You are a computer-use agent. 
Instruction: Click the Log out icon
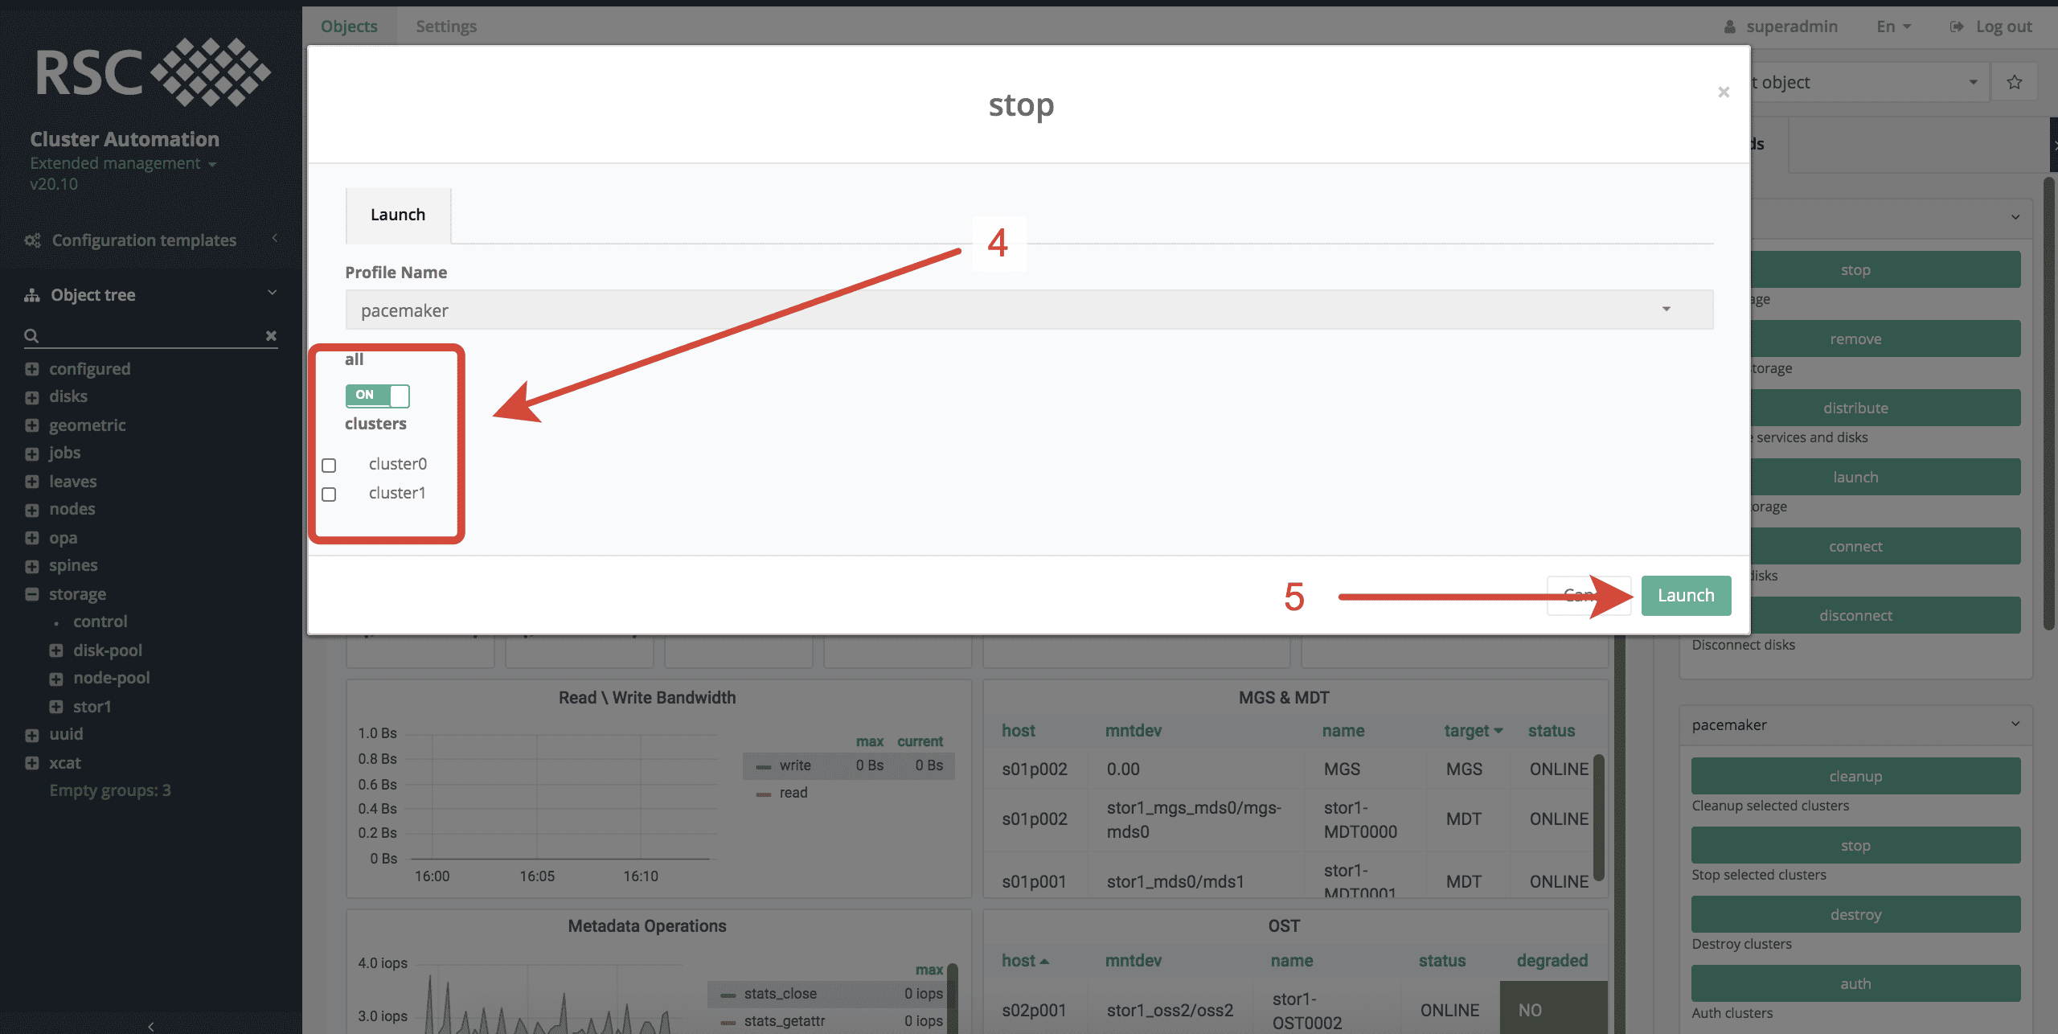pos(1957,27)
